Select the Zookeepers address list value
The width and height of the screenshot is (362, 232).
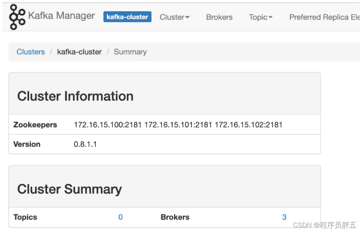pos(178,125)
